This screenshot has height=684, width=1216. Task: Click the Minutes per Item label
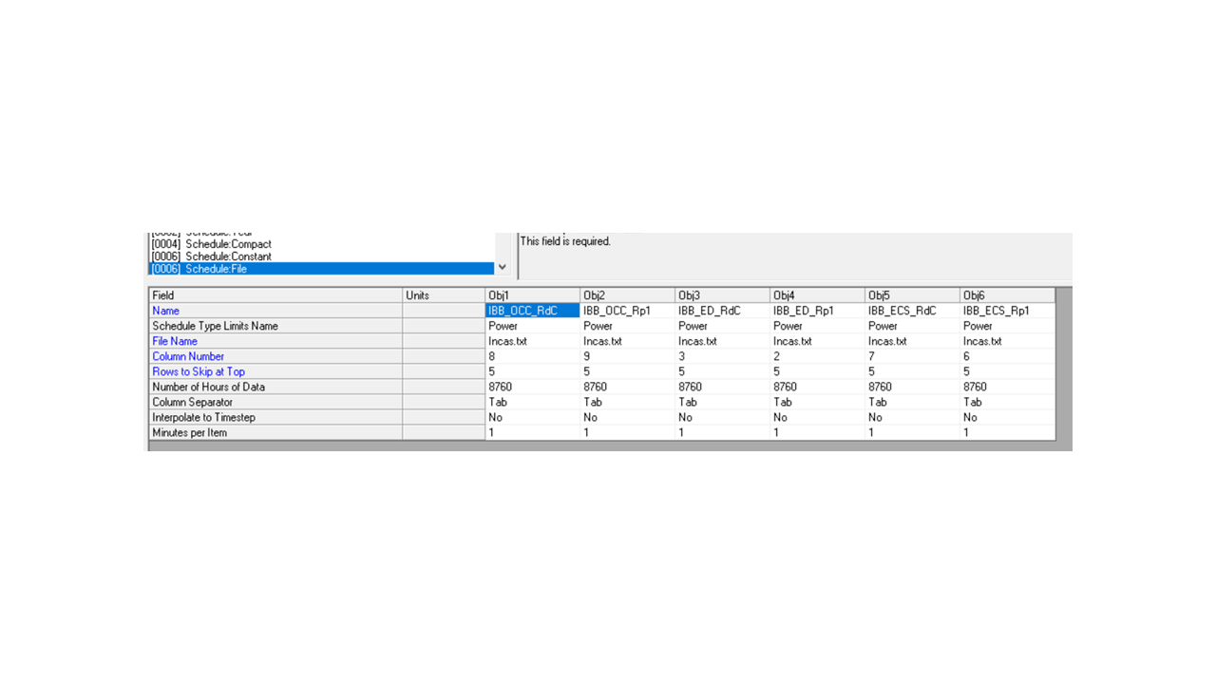coord(275,432)
